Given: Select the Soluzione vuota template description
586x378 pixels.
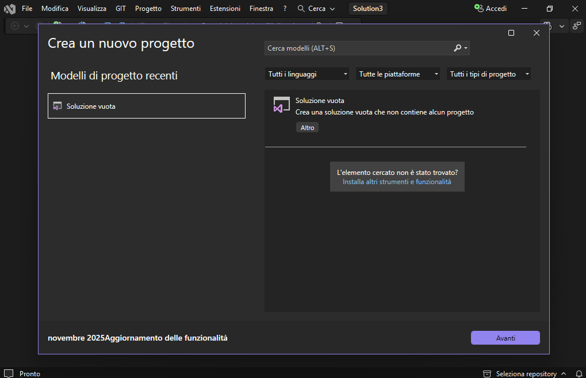Looking at the screenshot, I should coord(385,112).
